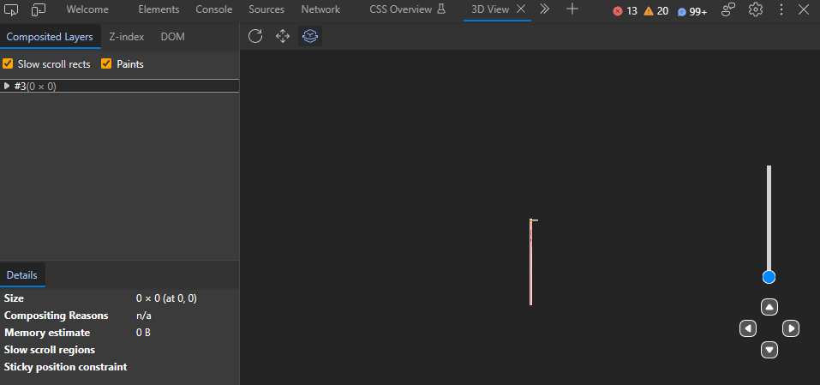
Task: Open the DOM tab
Action: click(x=172, y=37)
